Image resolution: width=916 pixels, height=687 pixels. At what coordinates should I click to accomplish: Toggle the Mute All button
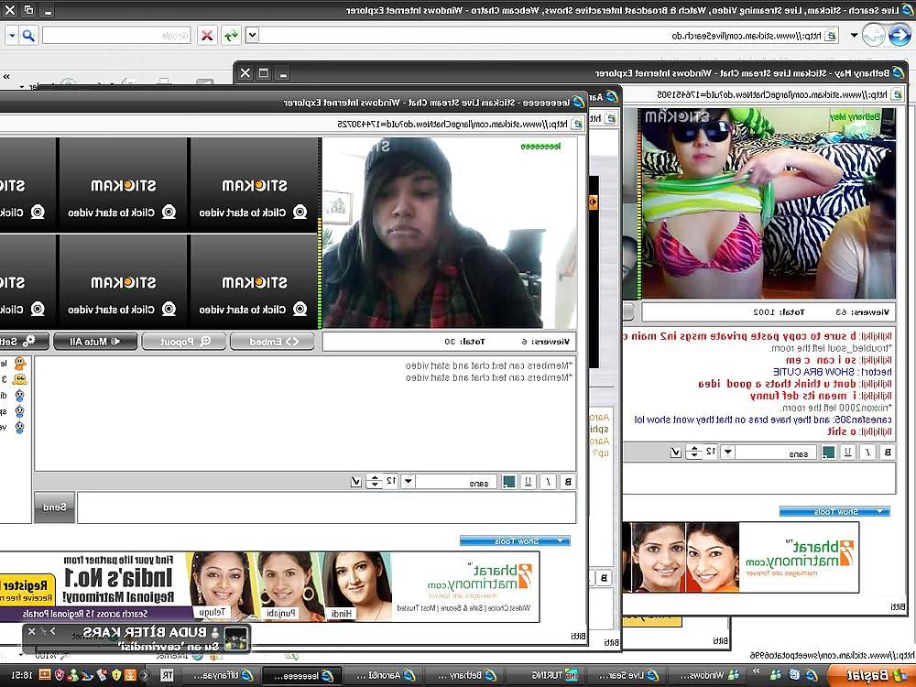[95, 342]
